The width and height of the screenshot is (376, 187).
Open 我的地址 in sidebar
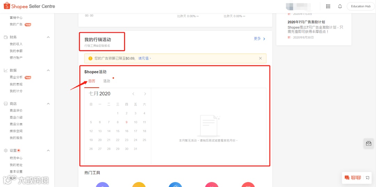(x=16, y=165)
